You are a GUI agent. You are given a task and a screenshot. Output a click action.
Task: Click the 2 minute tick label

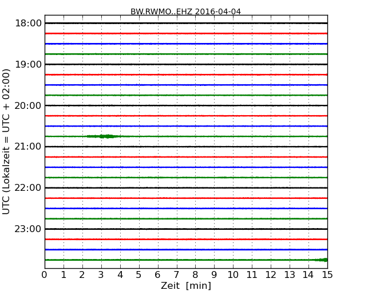click(82, 275)
